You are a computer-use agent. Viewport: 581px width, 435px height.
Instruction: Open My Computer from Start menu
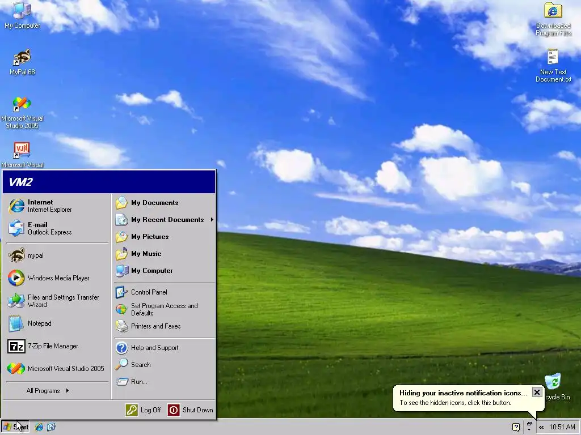(x=164, y=271)
